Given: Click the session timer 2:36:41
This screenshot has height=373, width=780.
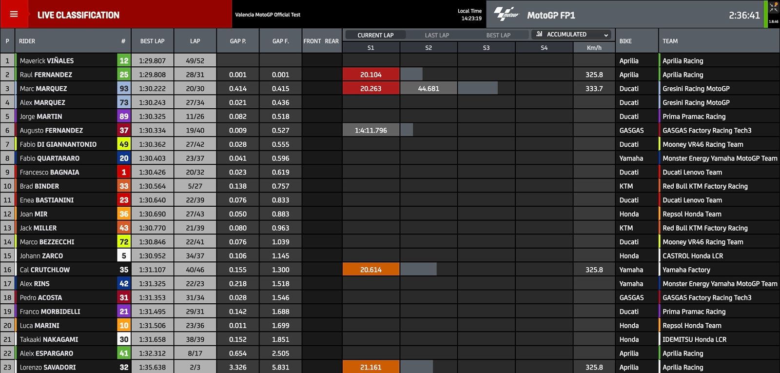Looking at the screenshot, I should pyautogui.click(x=744, y=15).
